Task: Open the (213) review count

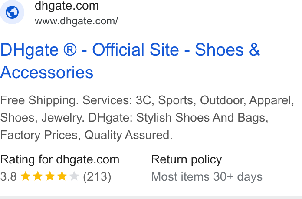Action: click(97, 177)
